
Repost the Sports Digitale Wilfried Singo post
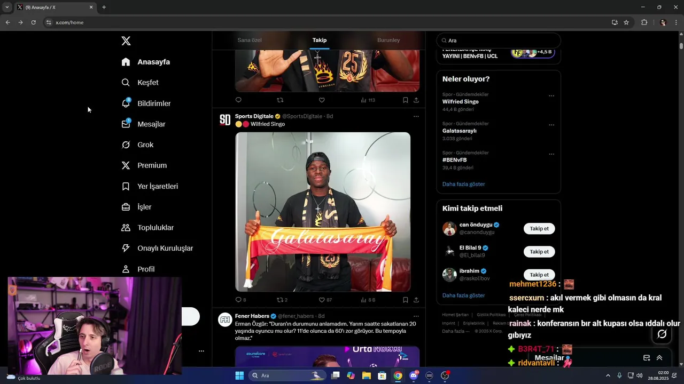[279, 300]
